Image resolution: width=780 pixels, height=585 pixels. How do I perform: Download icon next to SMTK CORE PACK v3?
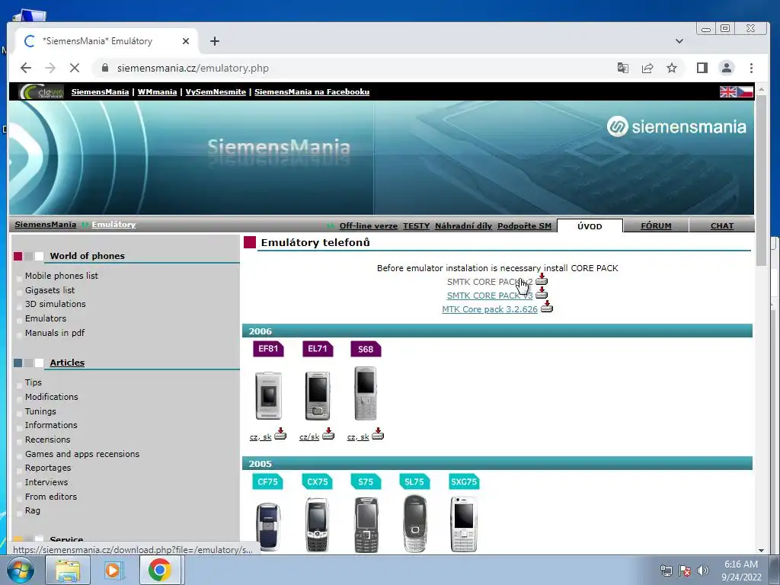(542, 293)
